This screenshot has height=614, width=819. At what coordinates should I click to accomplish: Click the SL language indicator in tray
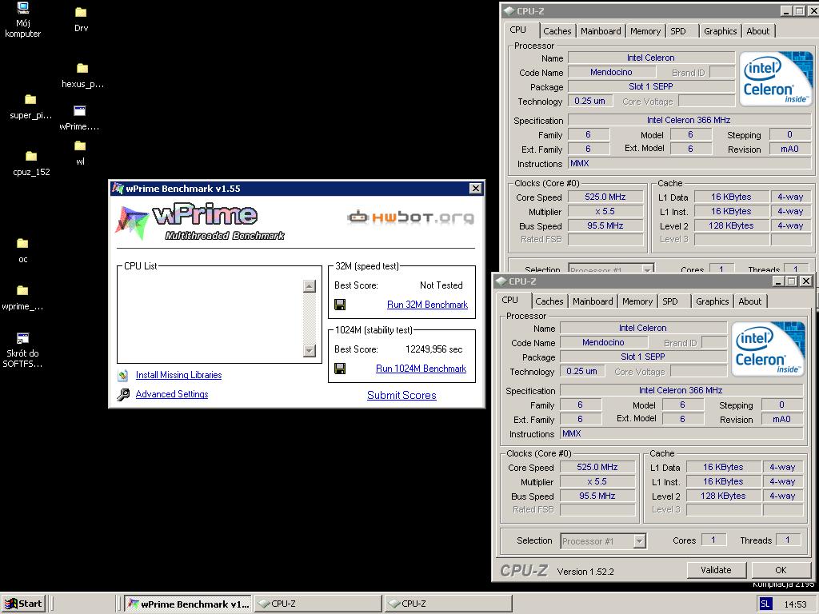(765, 604)
